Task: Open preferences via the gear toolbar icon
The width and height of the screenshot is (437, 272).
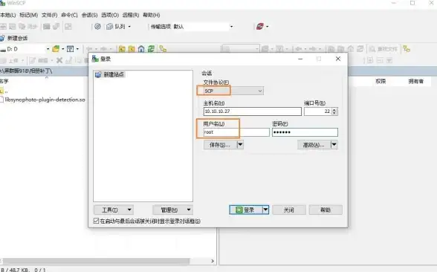Action: click(x=97, y=27)
